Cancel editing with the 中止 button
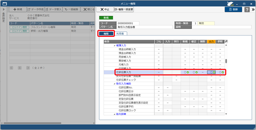Screen dimensions: 256x130 coord(105,9)
